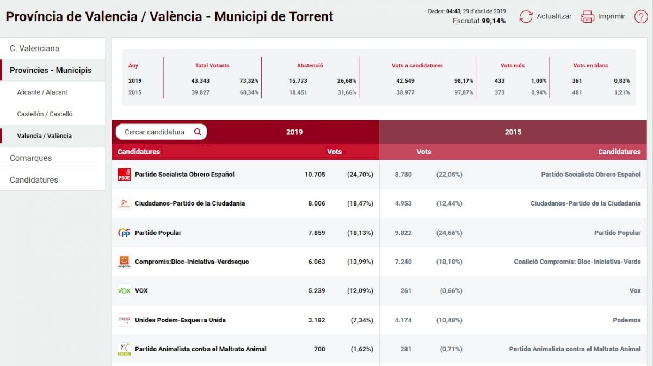The width and height of the screenshot is (653, 366).
Task: Expand the Comarques section
Action: point(30,158)
